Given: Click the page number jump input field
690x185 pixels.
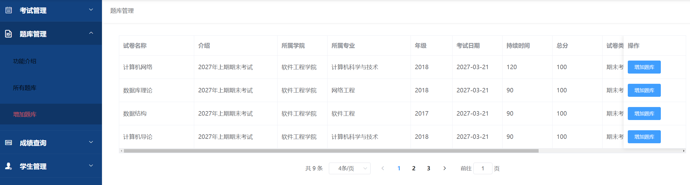Looking at the screenshot, I should click(482, 168).
